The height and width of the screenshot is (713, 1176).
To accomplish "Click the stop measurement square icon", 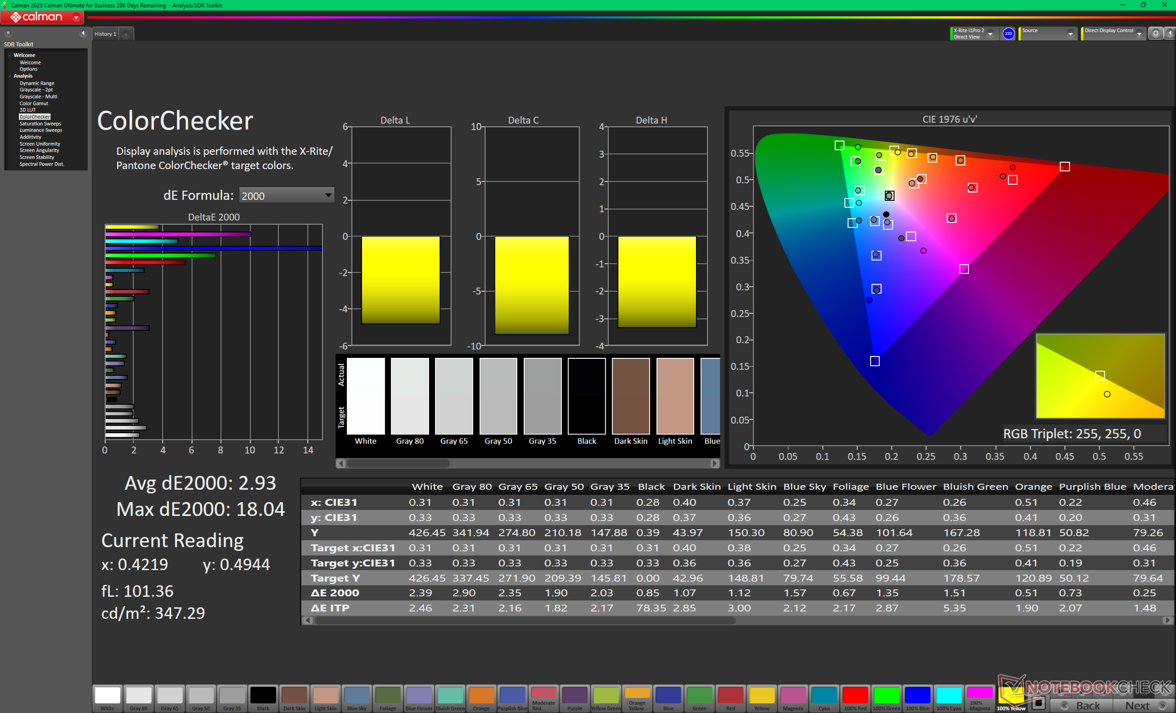I will [1039, 703].
